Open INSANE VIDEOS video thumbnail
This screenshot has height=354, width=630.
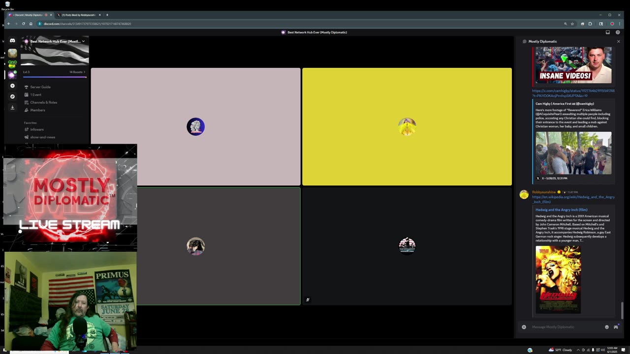[573, 65]
